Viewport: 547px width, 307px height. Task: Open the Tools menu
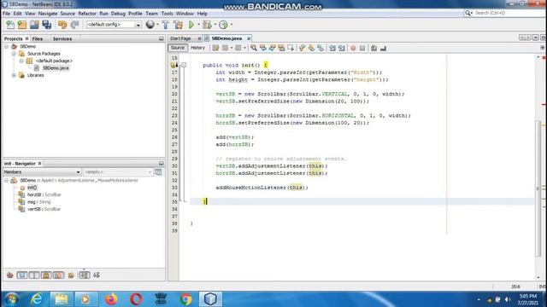[168, 14]
